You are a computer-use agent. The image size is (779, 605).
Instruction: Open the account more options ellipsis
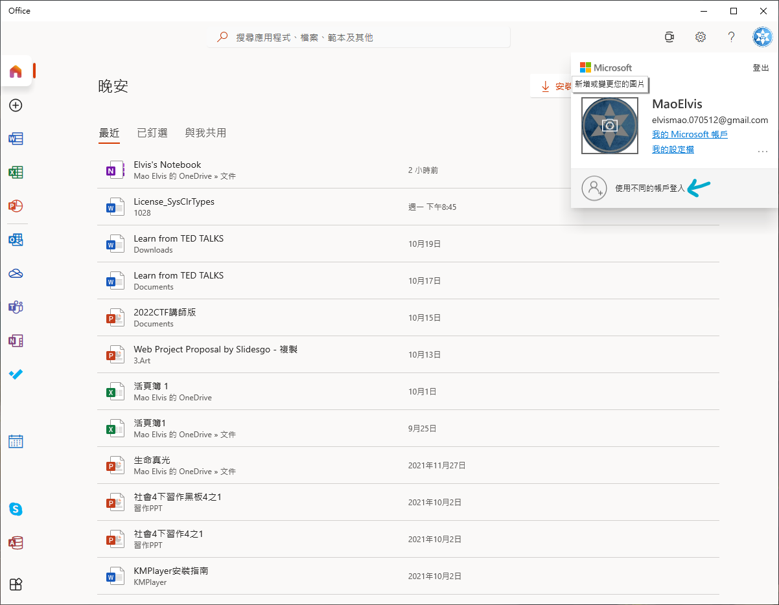pyautogui.click(x=763, y=152)
